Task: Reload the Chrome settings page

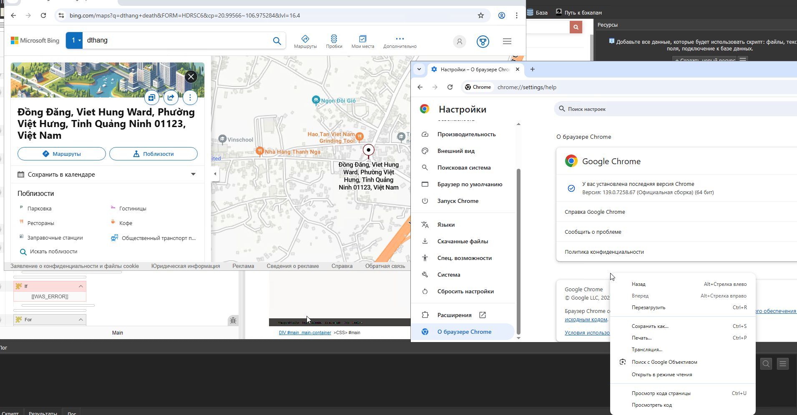Action: (x=450, y=87)
